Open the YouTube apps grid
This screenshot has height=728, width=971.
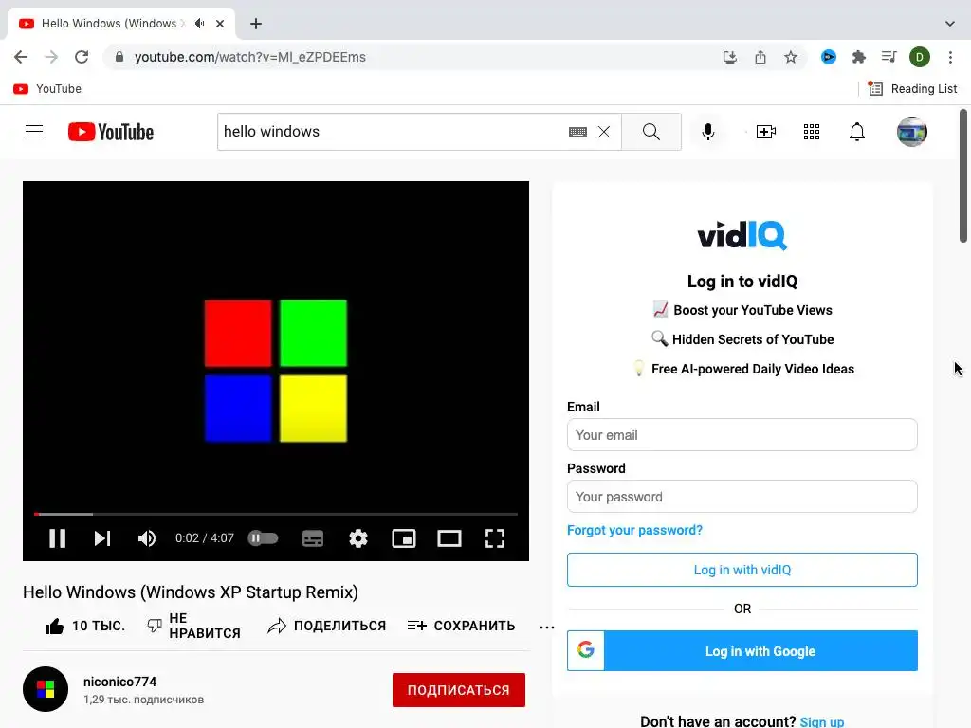pos(812,131)
